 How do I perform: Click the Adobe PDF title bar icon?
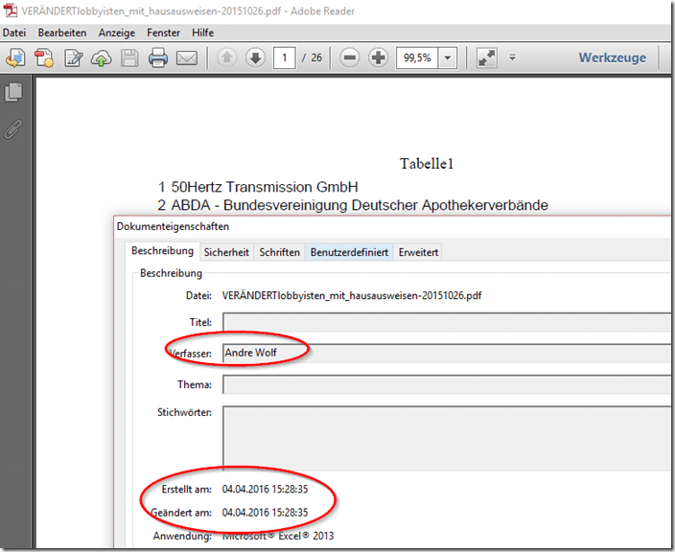click(11, 11)
